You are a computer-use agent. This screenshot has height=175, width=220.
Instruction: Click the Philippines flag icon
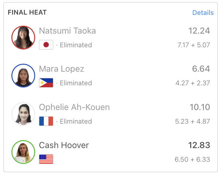[46, 83]
